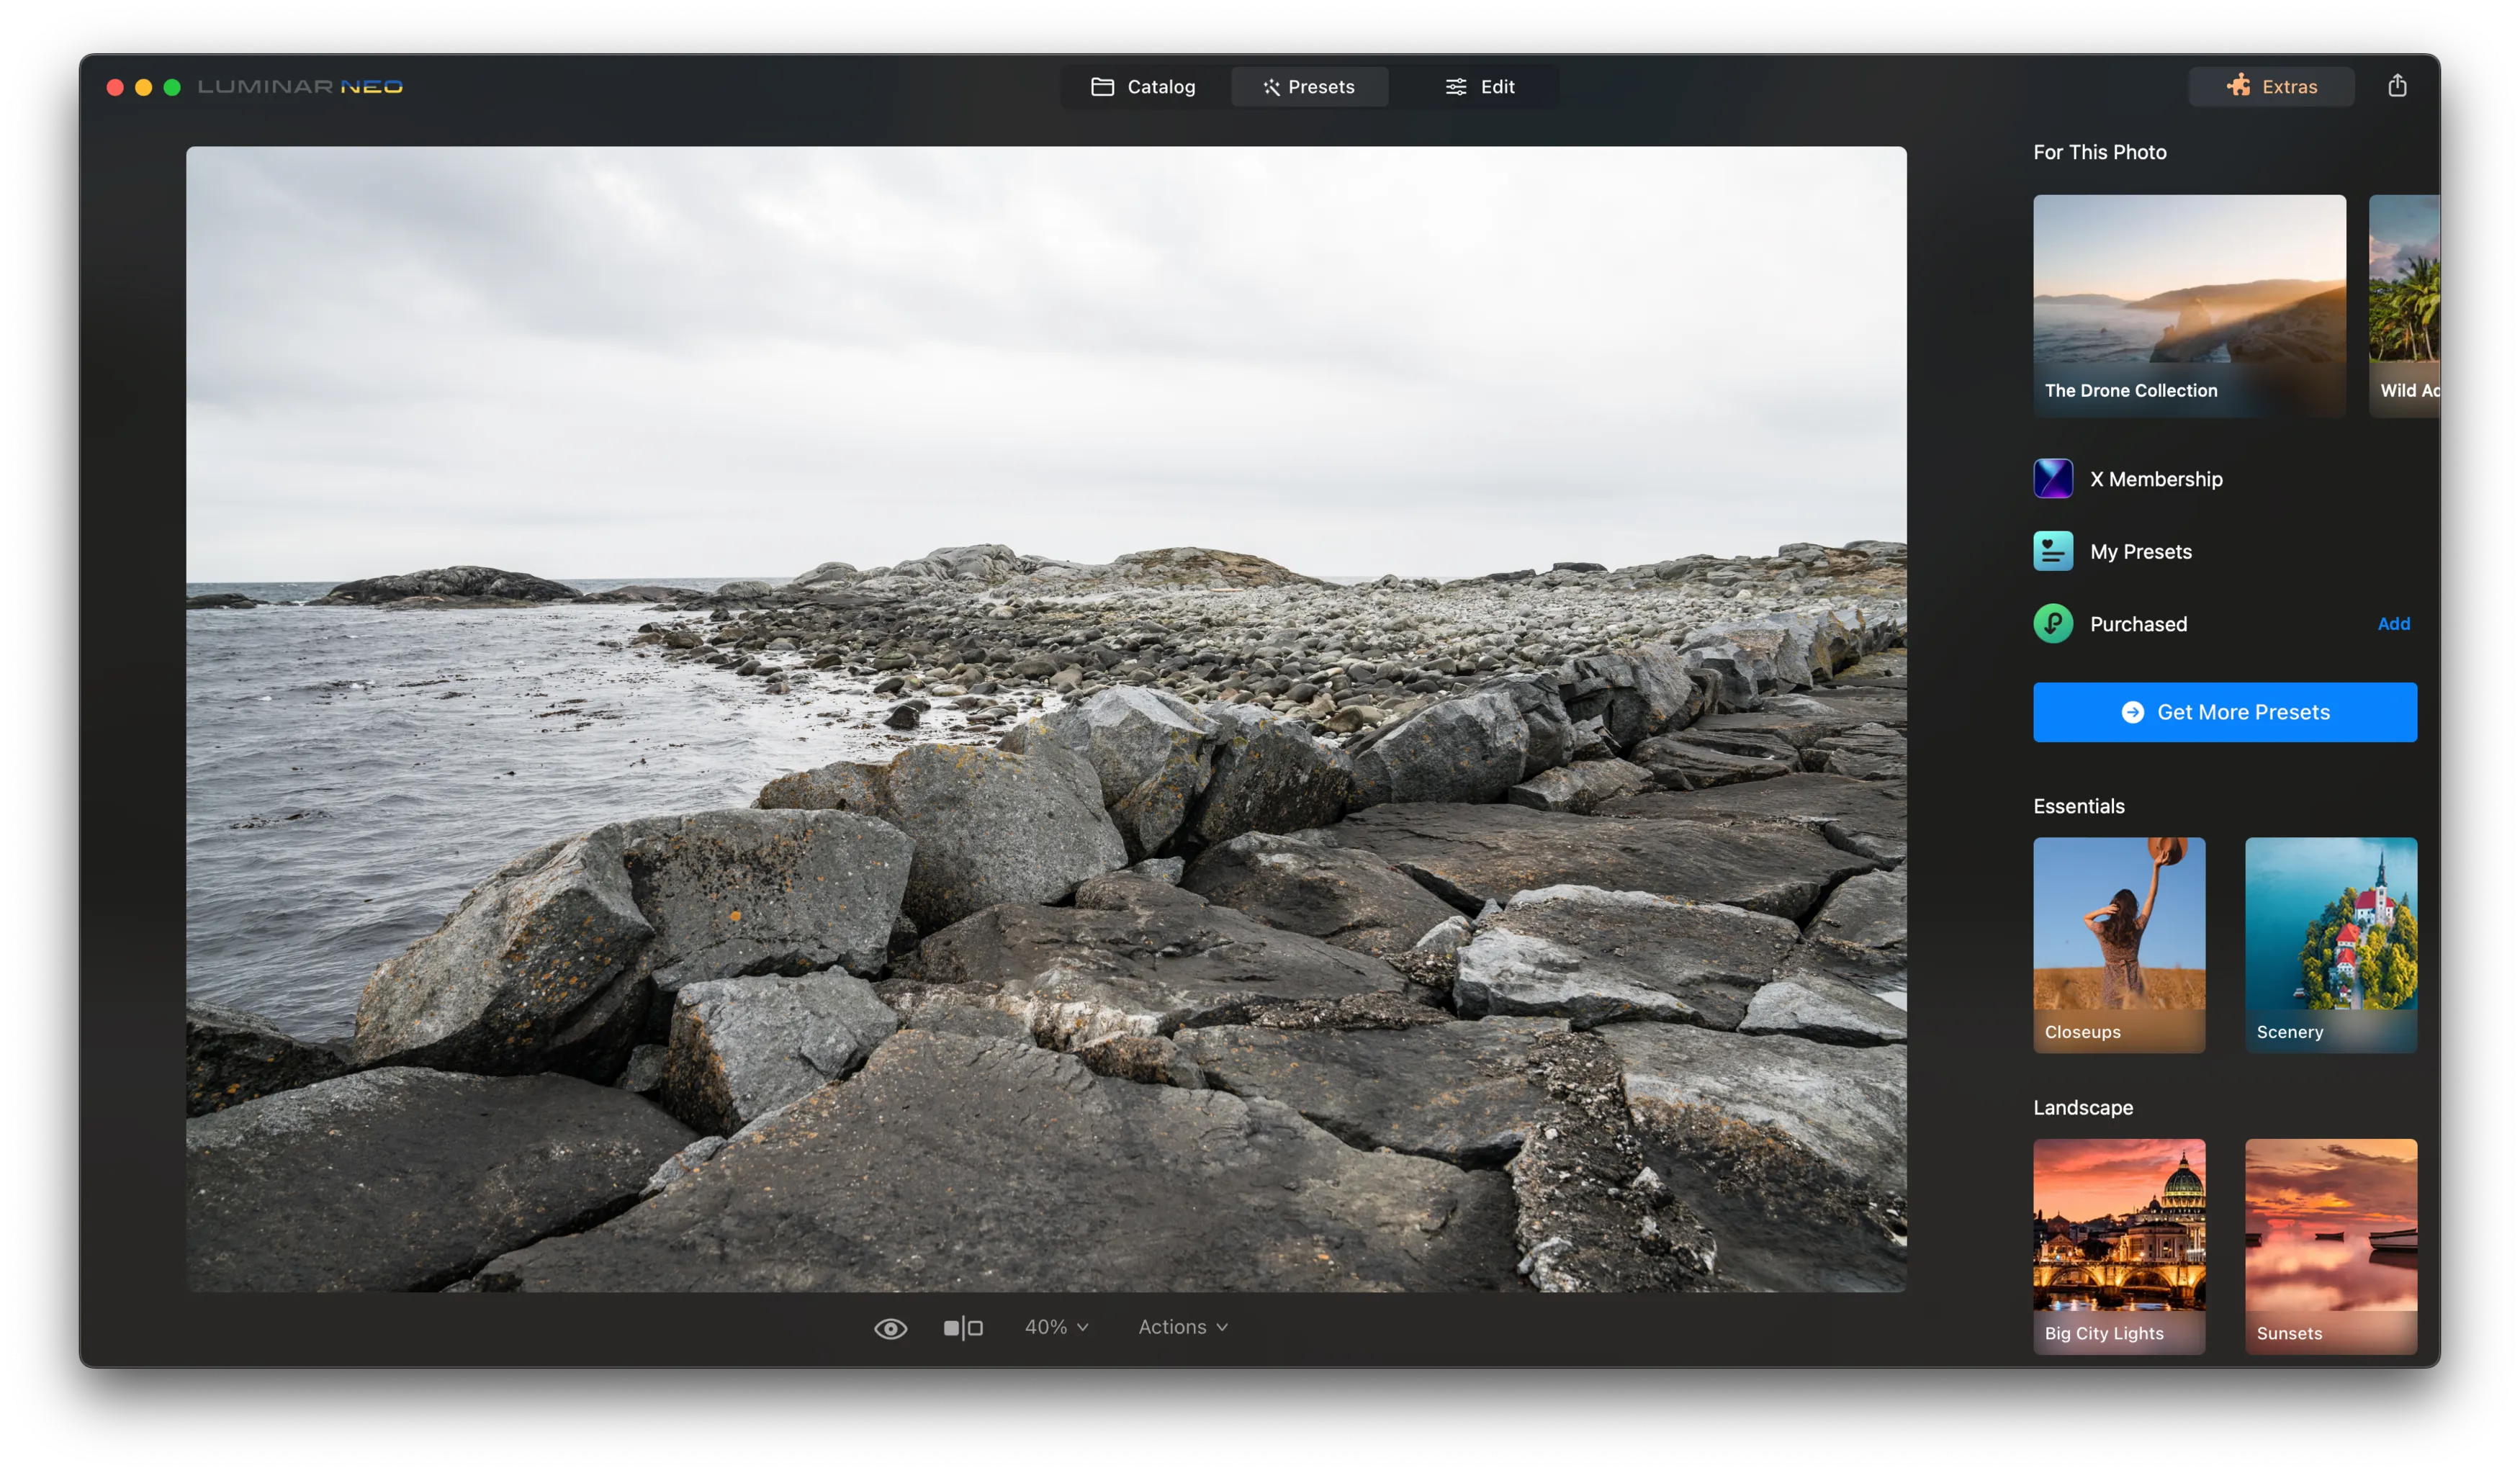This screenshot has height=1473, width=2520.
Task: Click the Catalog folder icon
Action: click(1102, 87)
